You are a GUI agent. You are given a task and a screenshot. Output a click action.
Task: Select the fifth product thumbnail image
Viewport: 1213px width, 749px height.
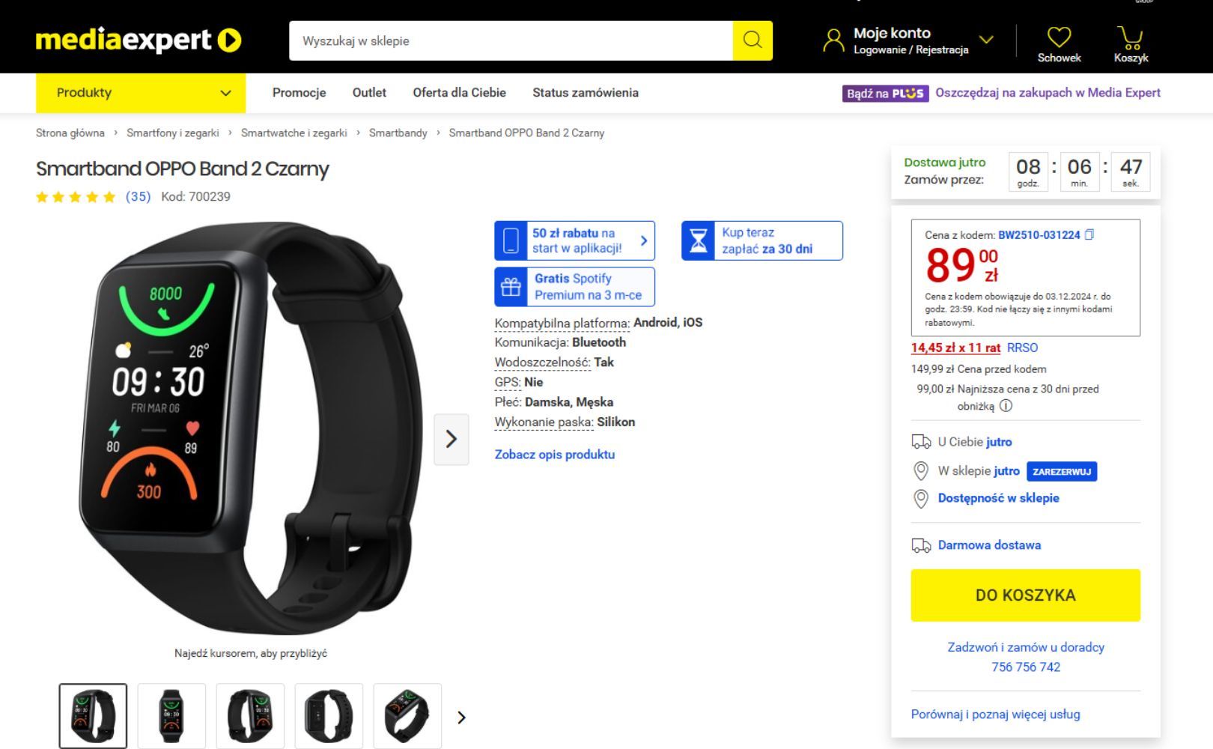click(407, 716)
